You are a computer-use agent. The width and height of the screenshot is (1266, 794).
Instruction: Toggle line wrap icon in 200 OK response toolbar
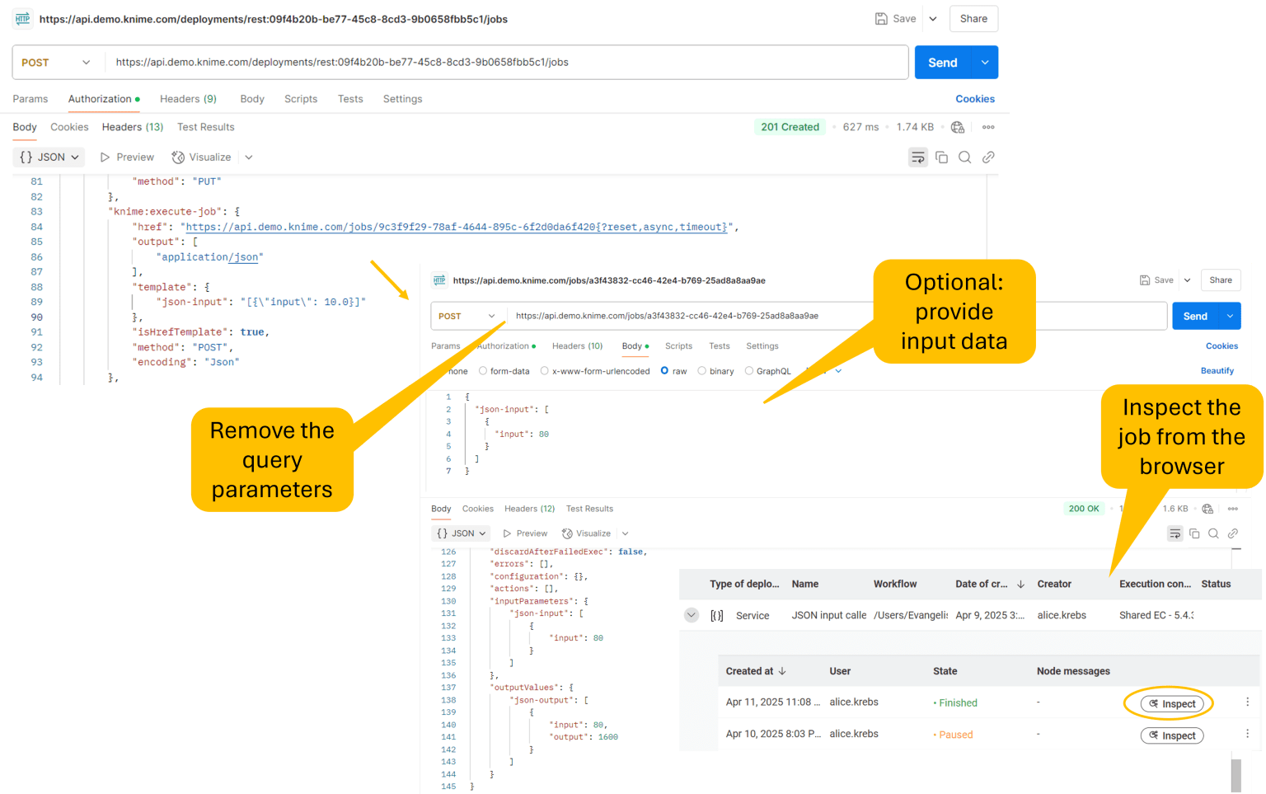pos(1175,533)
